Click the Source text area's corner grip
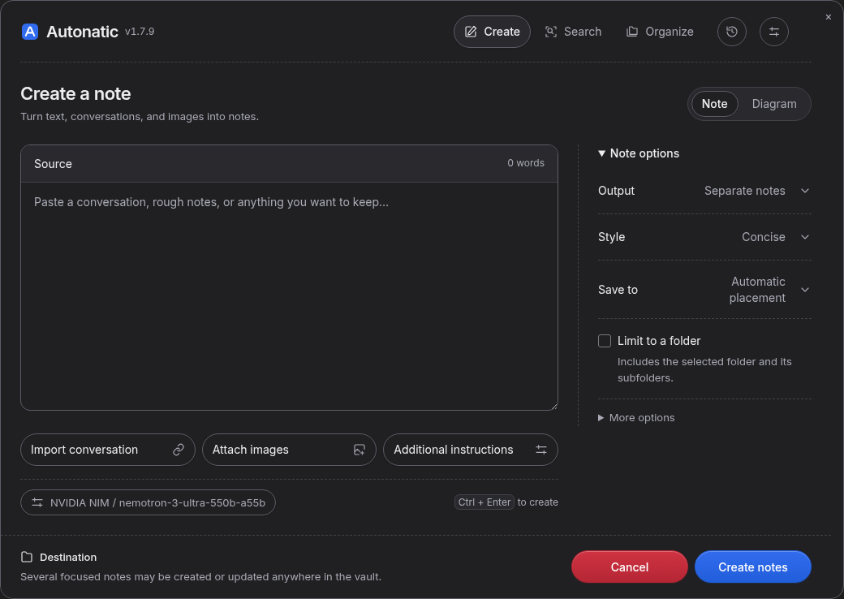The image size is (844, 599). tap(553, 405)
